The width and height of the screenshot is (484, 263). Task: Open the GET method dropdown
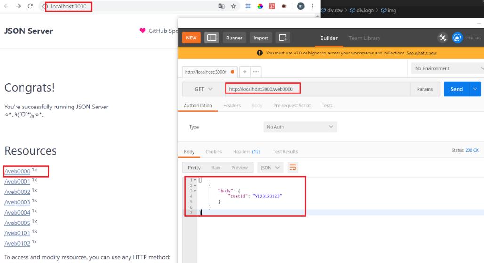click(x=203, y=89)
